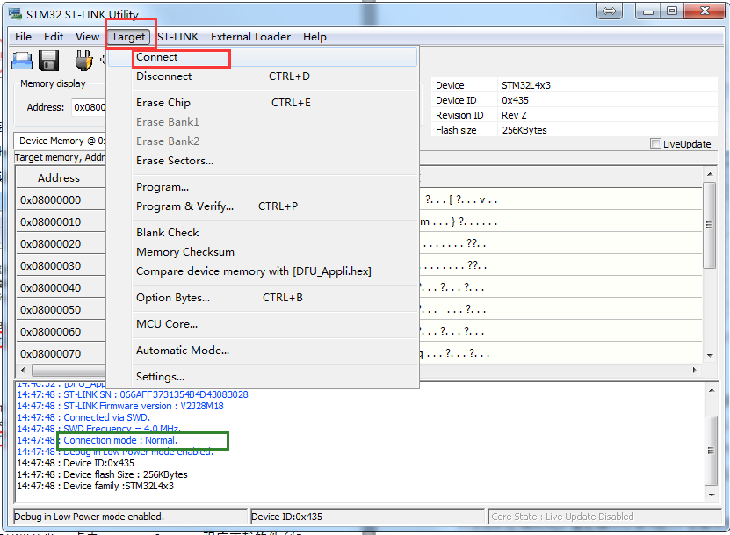730x535 pixels.
Task: Click the Connect to target plug icon
Action: pos(83,61)
